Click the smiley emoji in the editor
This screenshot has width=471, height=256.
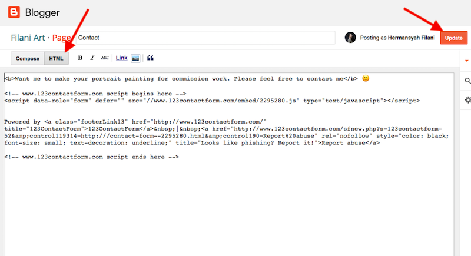click(366, 78)
